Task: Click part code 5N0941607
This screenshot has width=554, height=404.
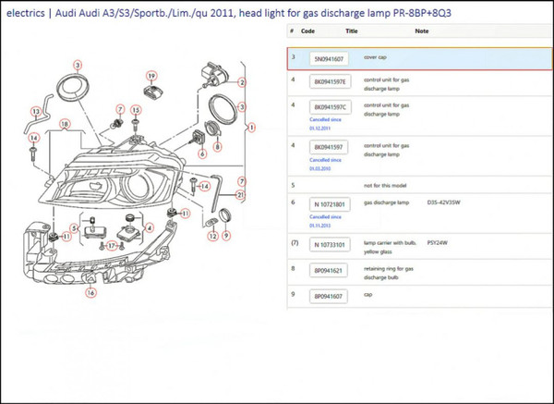Action: 330,58
